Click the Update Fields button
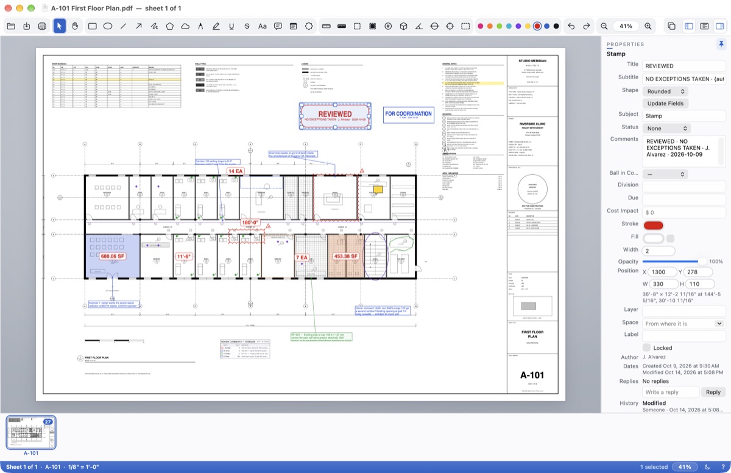Viewport: 731px width, 473px height. click(665, 104)
